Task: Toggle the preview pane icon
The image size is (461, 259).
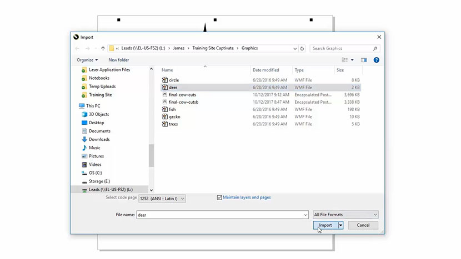Action: pyautogui.click(x=364, y=60)
